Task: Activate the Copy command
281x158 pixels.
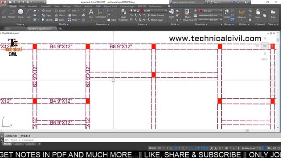Action: [x=46, y=15]
